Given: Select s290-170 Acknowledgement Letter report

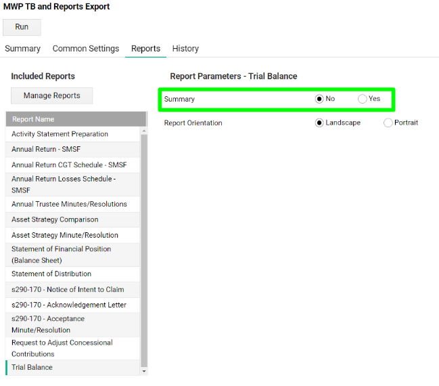Looking at the screenshot, I should tap(69, 305).
